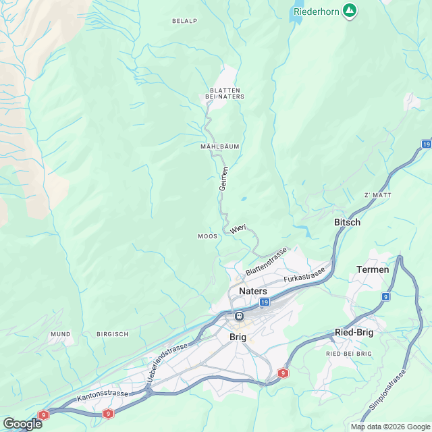Click the blue route 9 shield near Termen
The image size is (432, 432).
click(385, 297)
